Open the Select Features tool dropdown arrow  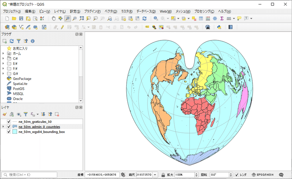click(x=178, y=19)
